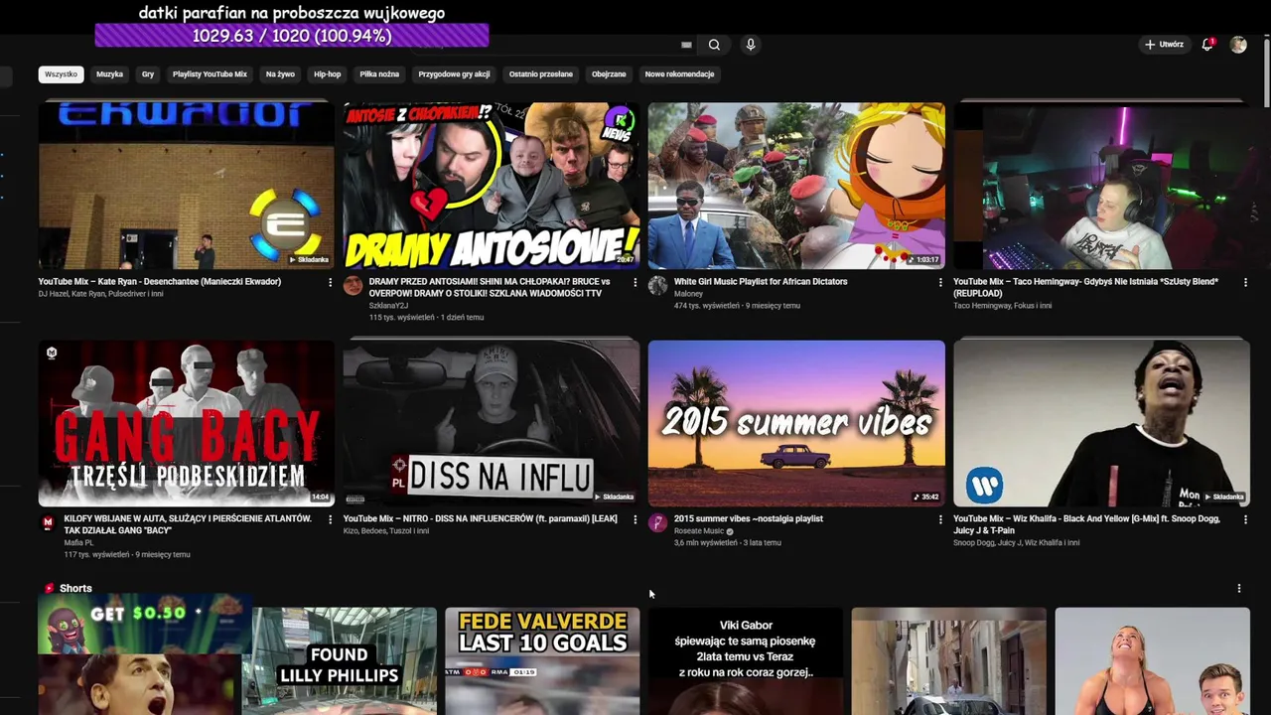Select the Hip-hop filter chip
This screenshot has height=715, width=1271.
[x=327, y=74]
